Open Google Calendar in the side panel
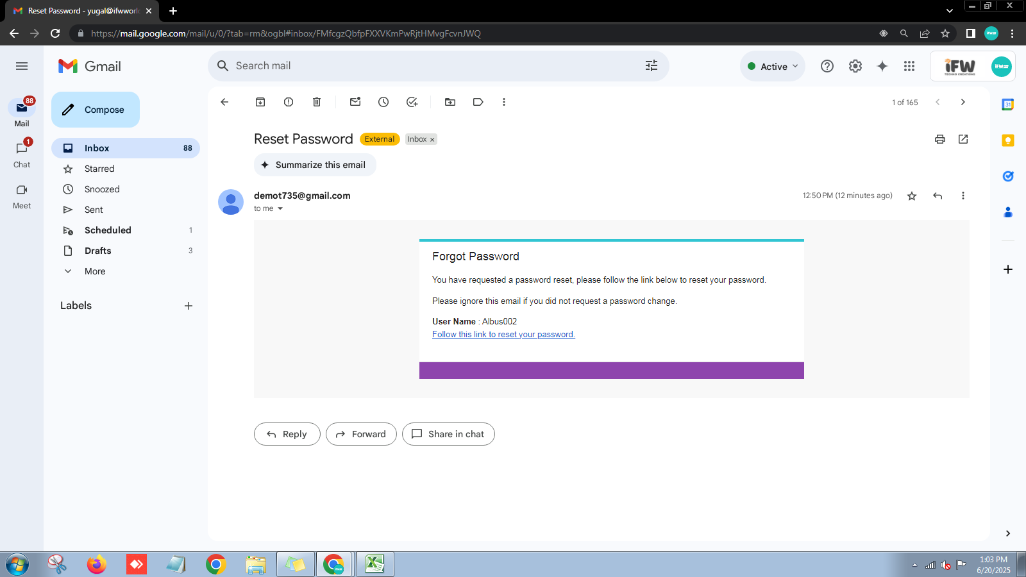 [x=1008, y=105]
